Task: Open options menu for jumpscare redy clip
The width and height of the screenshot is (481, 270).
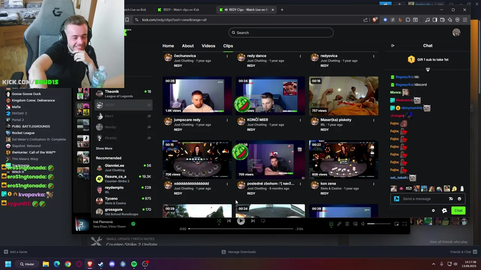Action: 227,120
